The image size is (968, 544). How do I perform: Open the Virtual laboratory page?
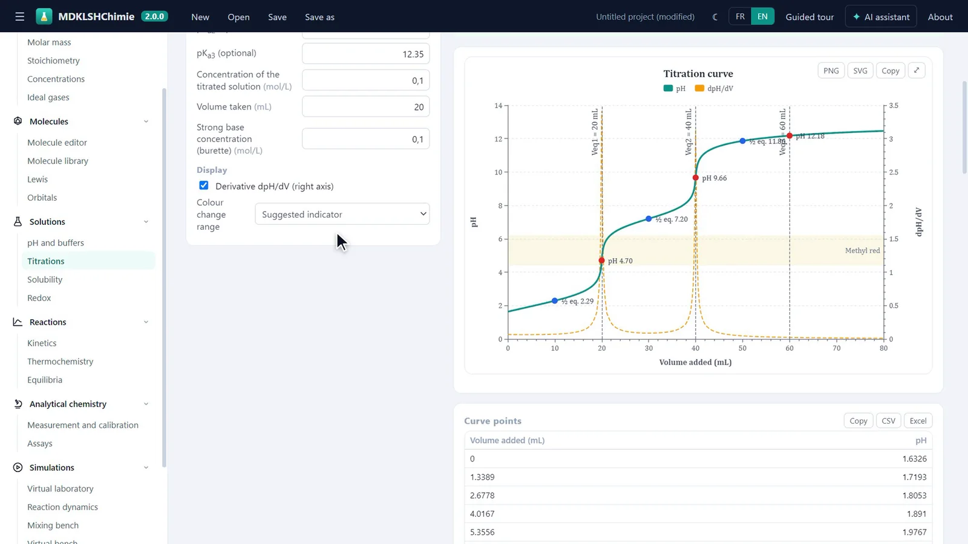click(x=60, y=489)
